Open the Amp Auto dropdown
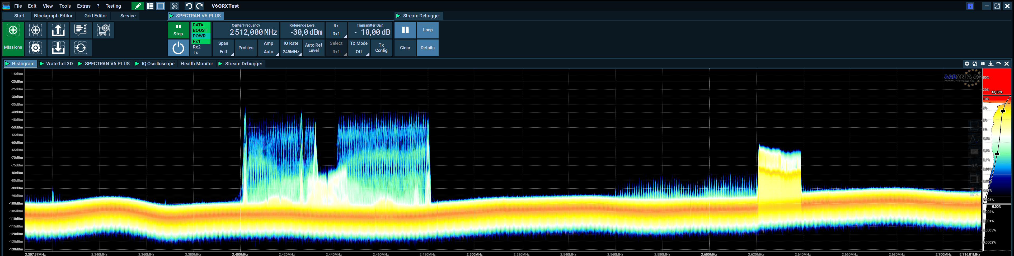 click(269, 48)
